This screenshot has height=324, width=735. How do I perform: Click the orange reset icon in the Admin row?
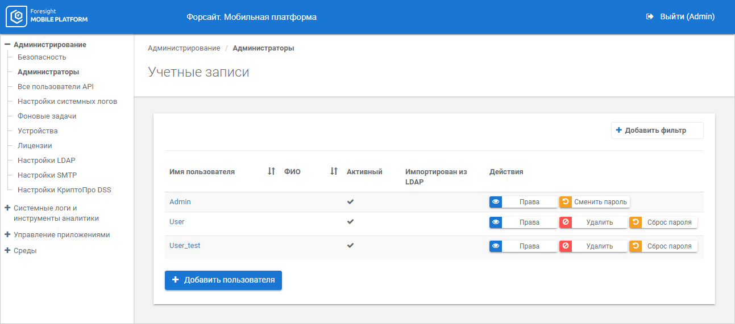566,202
